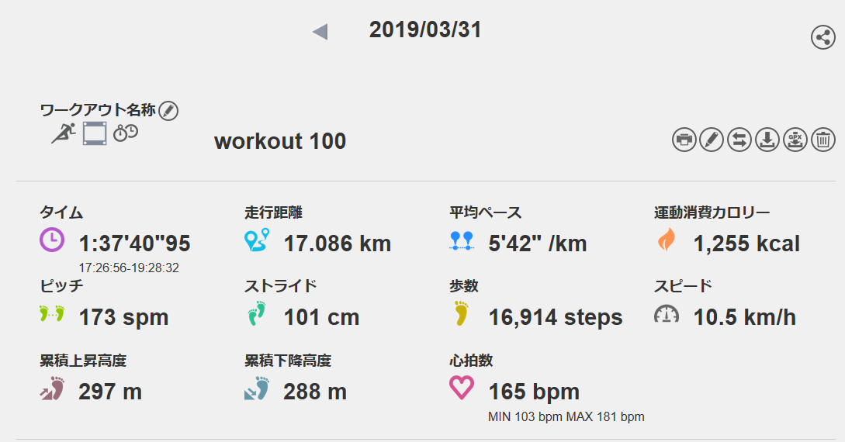Screen dimensions: 845x442
Task: Edit workout data with the pencil button
Action: [712, 140]
